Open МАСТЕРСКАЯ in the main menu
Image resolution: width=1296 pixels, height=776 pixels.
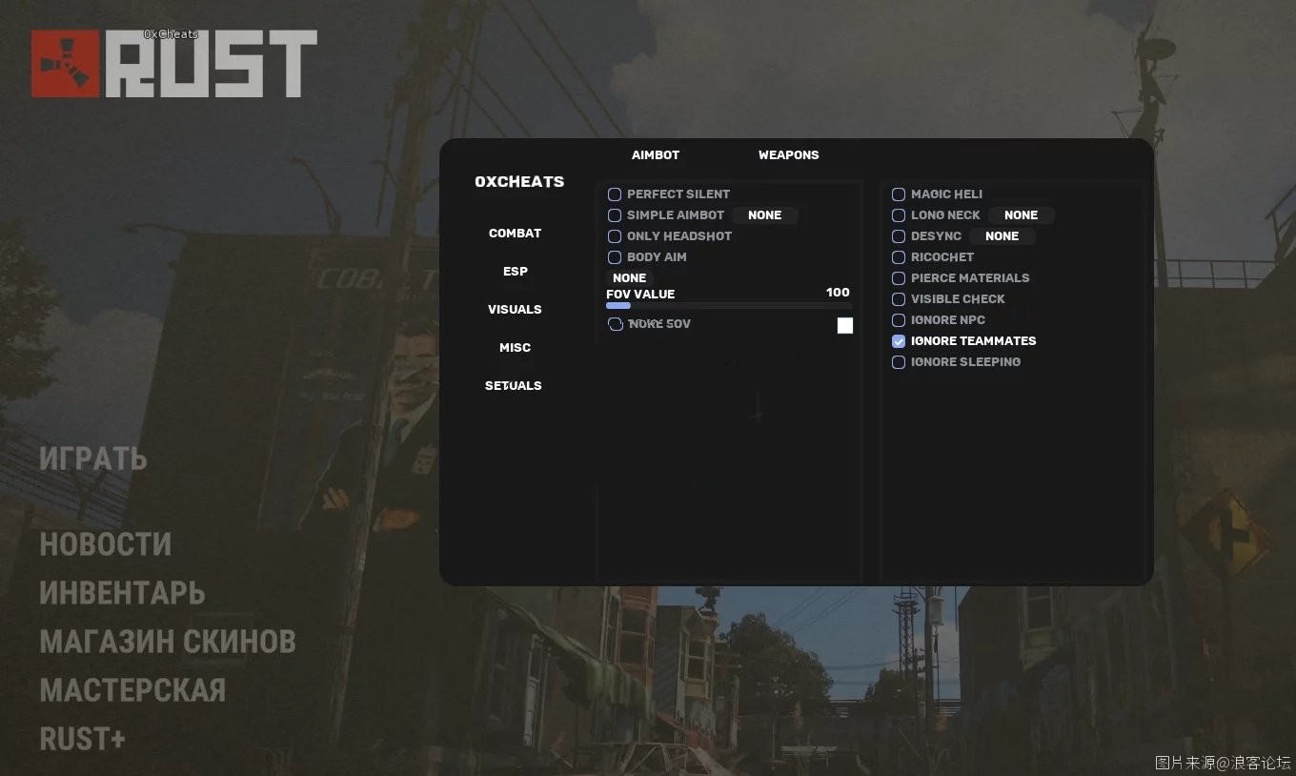[x=132, y=690]
